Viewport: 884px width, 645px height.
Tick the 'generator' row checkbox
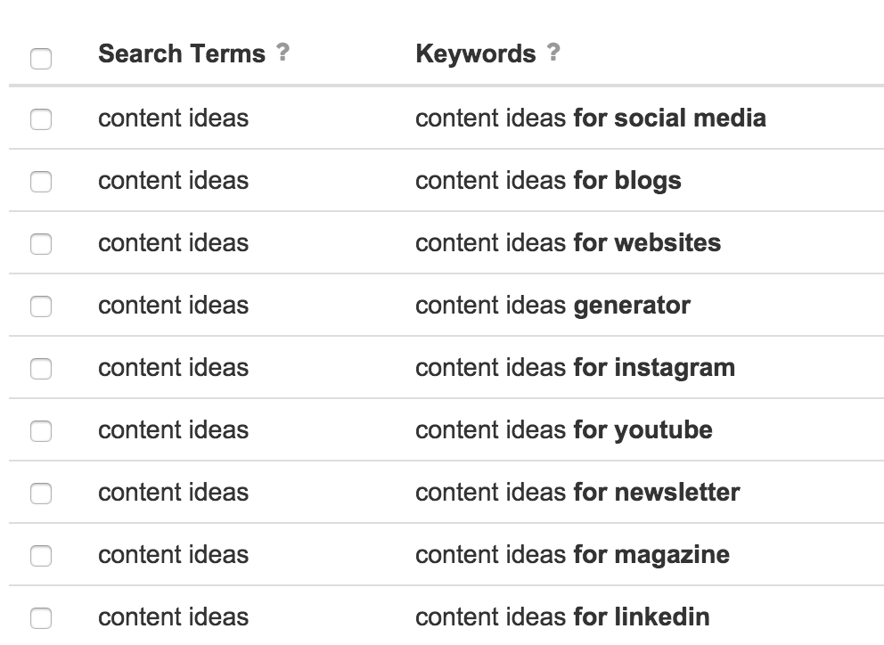coord(41,306)
